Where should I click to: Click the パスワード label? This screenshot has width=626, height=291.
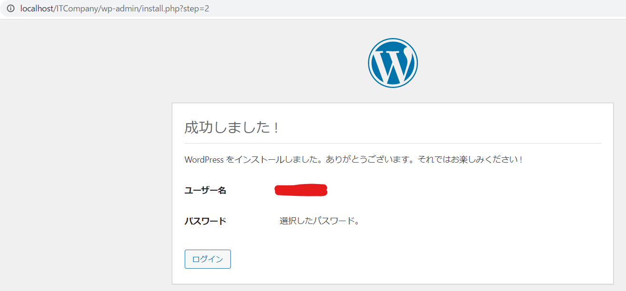(x=205, y=221)
